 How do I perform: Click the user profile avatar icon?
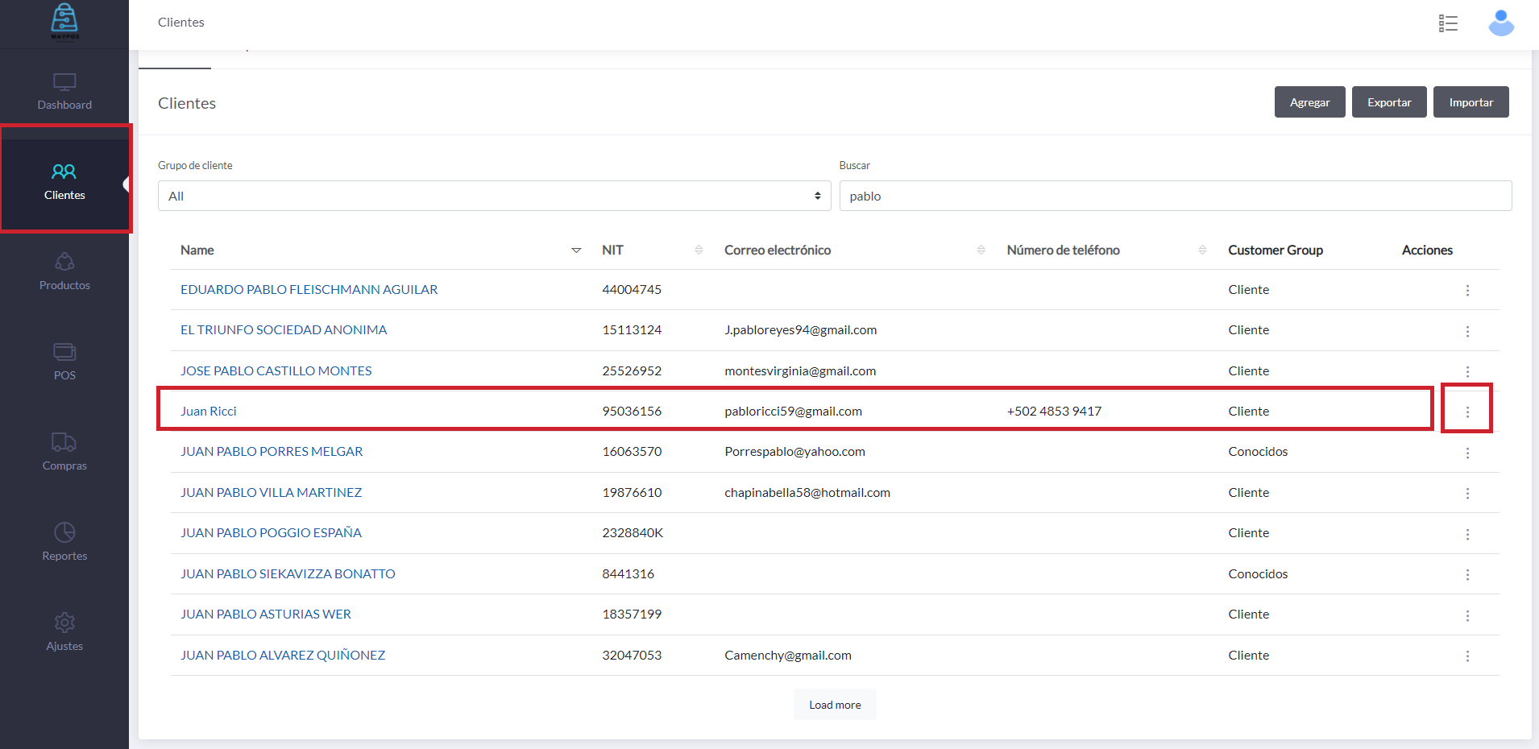(x=1500, y=23)
